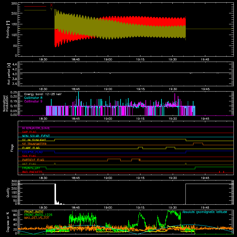Select the 'Degrees or %' axis label
The height and width of the screenshot is (237, 237).
8,222
